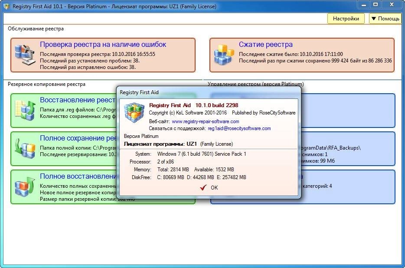Viewport: 405px width, 268px height.
Task: Click 'снимков: 1' text
Action: 314,154
